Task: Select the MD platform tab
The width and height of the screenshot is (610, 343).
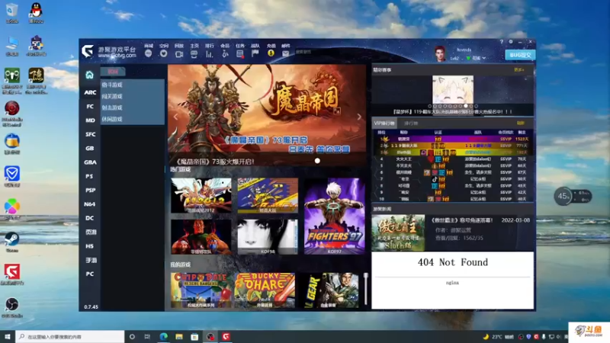Action: coord(90,120)
